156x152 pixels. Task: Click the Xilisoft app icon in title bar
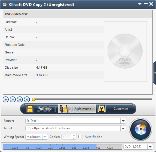[x=5, y=4]
